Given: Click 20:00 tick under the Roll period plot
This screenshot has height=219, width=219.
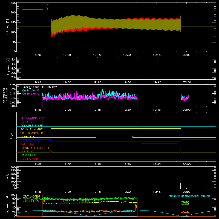Looking at the screenshot, I should pos(187,82).
